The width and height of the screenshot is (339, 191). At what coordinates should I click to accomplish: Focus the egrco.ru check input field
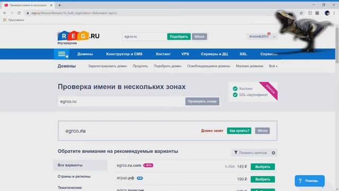[121, 101]
